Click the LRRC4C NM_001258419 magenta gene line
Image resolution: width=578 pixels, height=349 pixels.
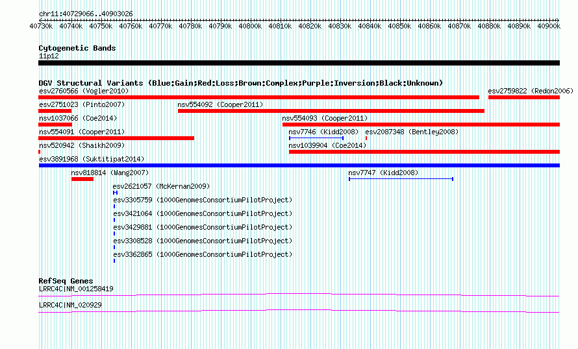coord(299,295)
